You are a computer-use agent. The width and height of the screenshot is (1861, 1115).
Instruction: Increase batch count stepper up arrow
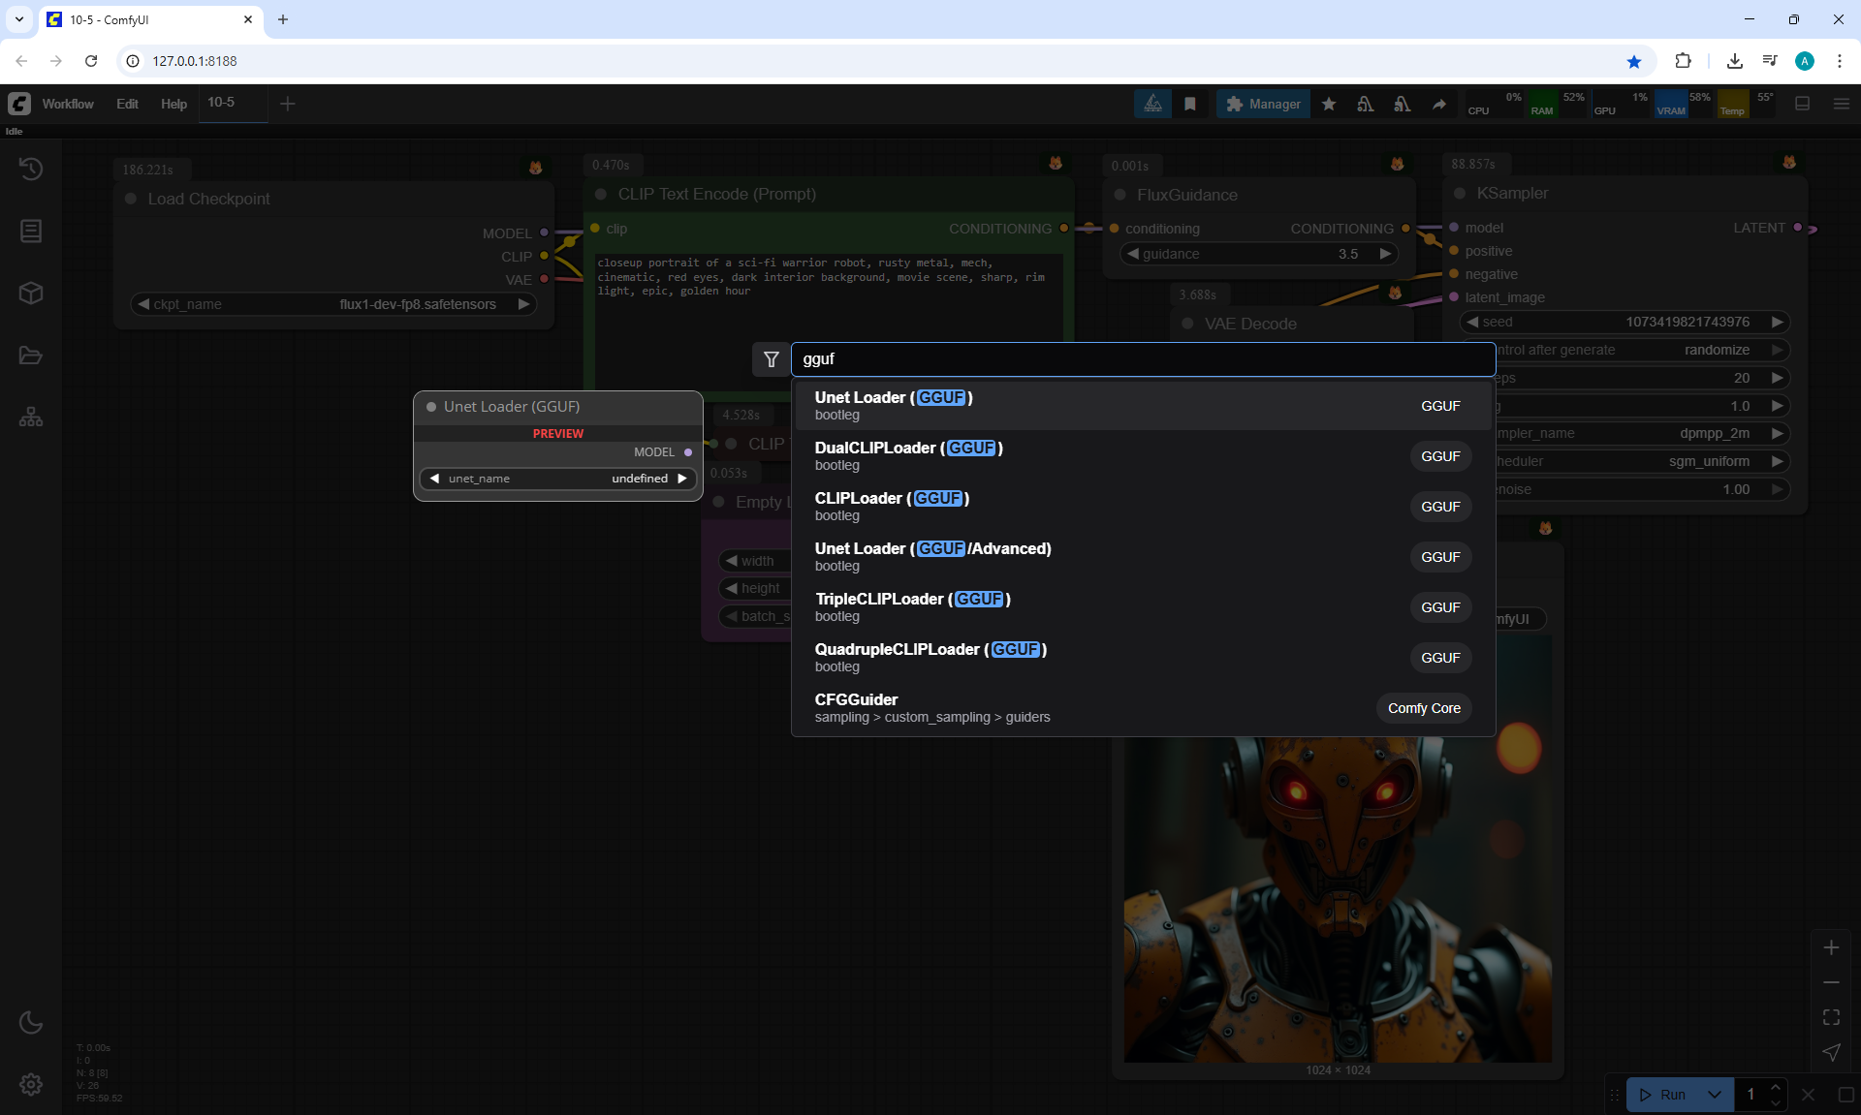point(1776,1087)
